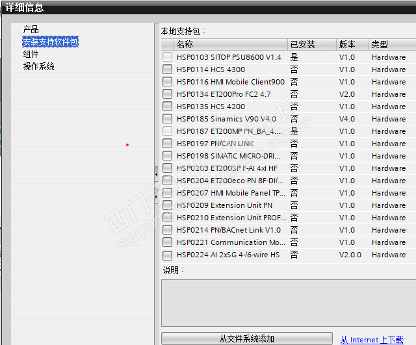Select 操作系统 in the left navigation
416x345 pixels.
click(39, 66)
